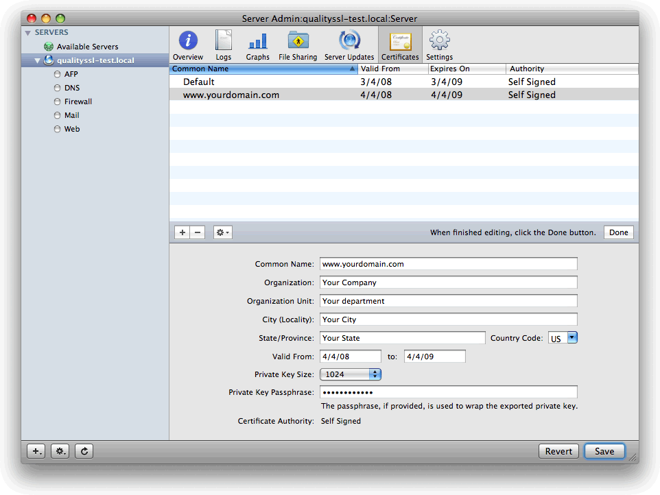Click the Save button
Screen dimensions: 660x495
[604, 451]
